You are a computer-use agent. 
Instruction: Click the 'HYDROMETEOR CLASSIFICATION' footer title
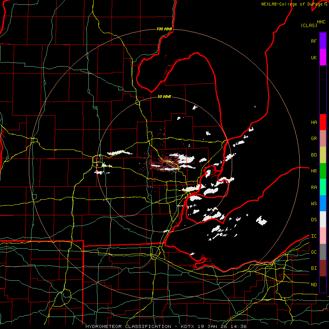(x=128, y=326)
